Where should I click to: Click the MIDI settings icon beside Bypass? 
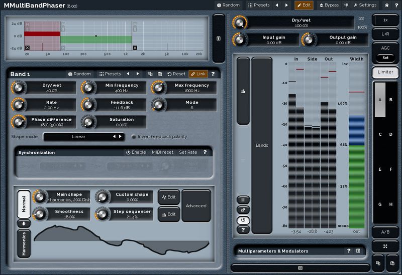click(x=346, y=5)
